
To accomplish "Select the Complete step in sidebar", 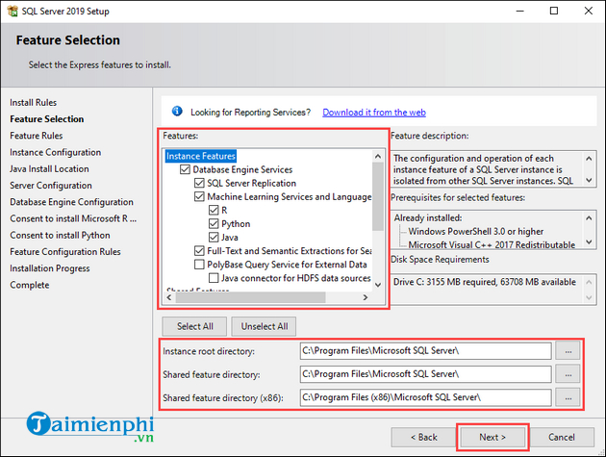I will pyautogui.click(x=30, y=285).
